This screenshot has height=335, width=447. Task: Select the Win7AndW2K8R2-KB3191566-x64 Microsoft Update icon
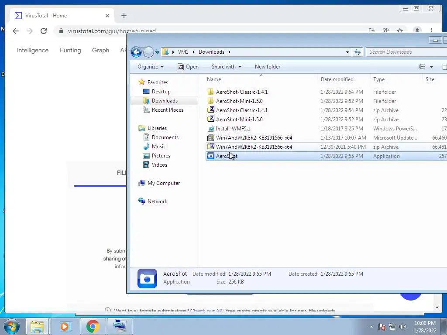[211, 137]
